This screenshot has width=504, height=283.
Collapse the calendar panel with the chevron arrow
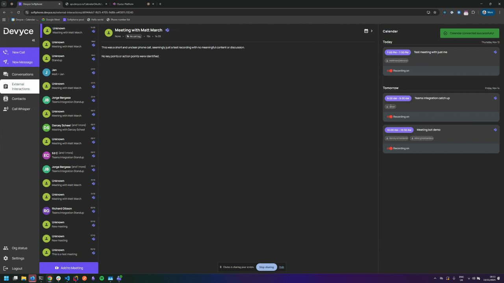pos(372,31)
